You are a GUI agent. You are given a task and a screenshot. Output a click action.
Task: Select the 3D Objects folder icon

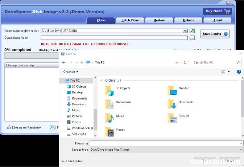click(109, 91)
